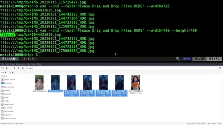The image size is (223, 125).
Task: Click the Free space status bar text
Action: point(203,124)
